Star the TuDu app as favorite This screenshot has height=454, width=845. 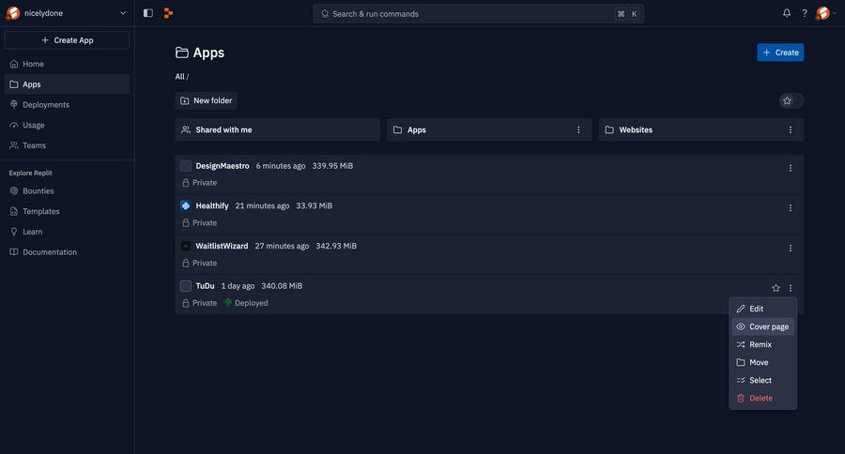[776, 288]
